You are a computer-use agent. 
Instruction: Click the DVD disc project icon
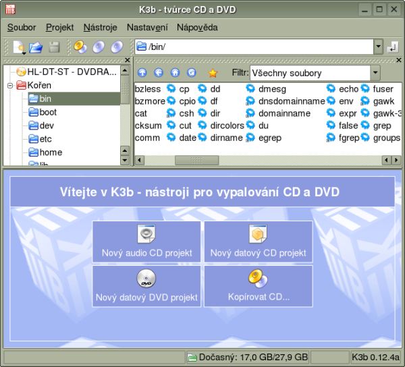(x=146, y=279)
